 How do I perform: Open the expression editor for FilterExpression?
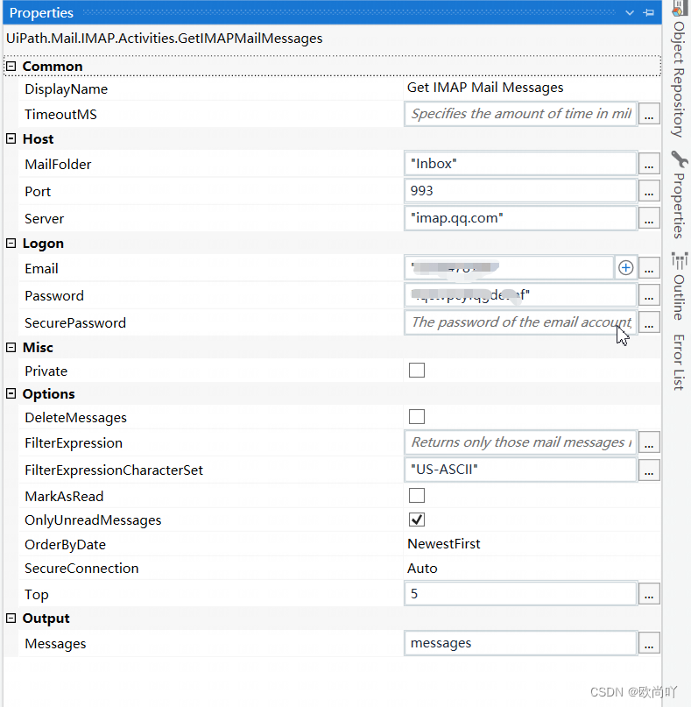click(x=649, y=443)
